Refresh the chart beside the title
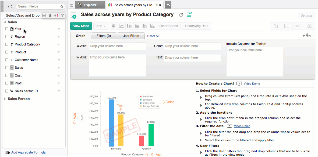 (x=181, y=15)
